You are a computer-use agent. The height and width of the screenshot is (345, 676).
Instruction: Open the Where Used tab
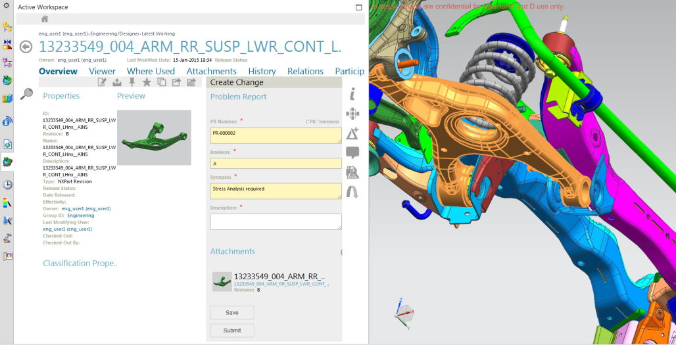coord(151,71)
